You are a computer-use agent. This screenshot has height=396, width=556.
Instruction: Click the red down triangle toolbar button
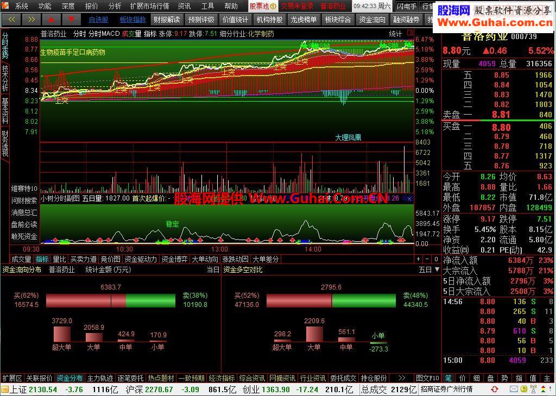pyautogui.click(x=71, y=20)
